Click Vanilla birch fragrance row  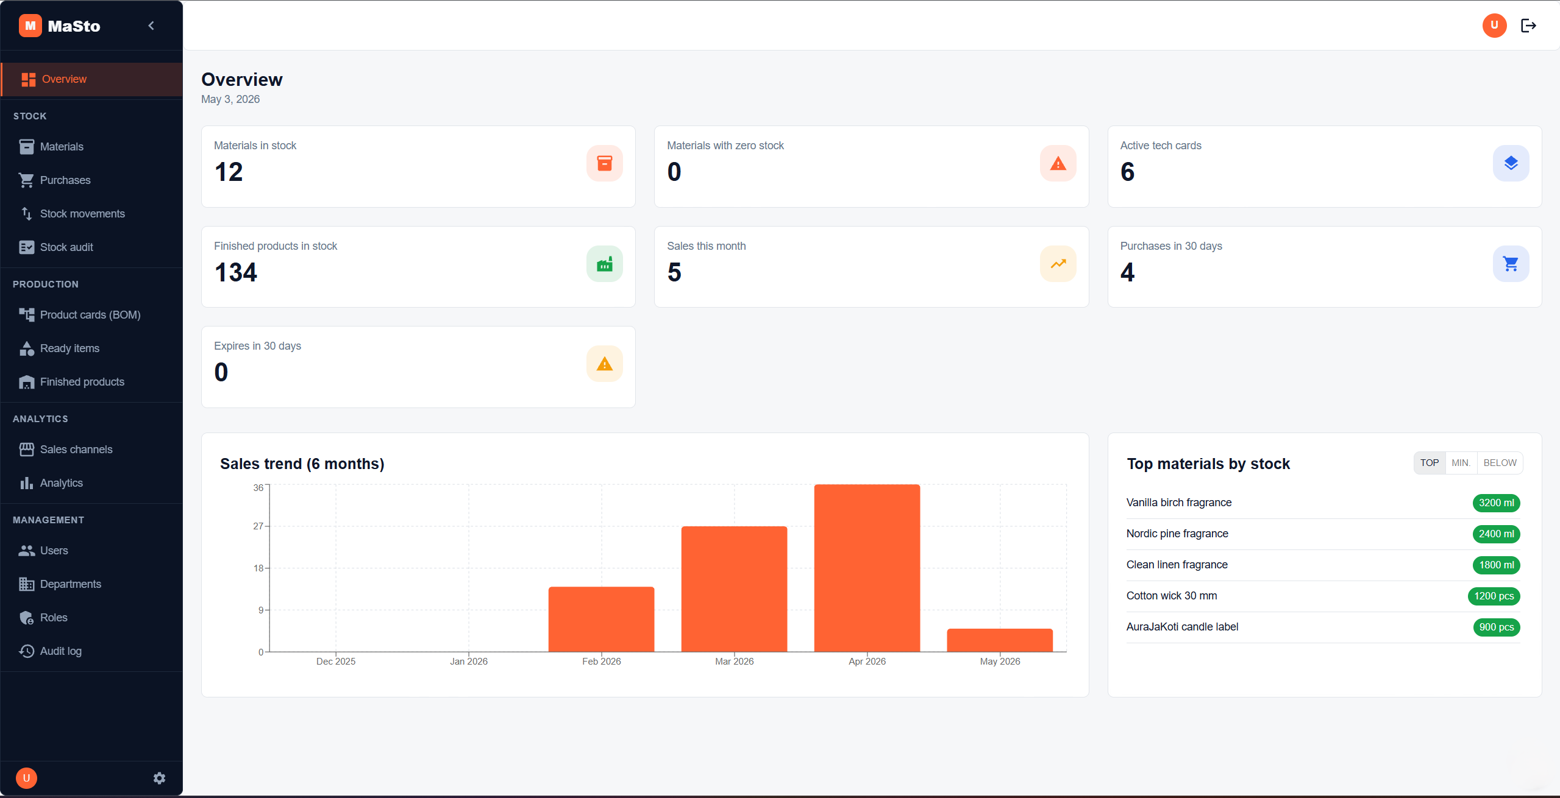coord(1323,503)
